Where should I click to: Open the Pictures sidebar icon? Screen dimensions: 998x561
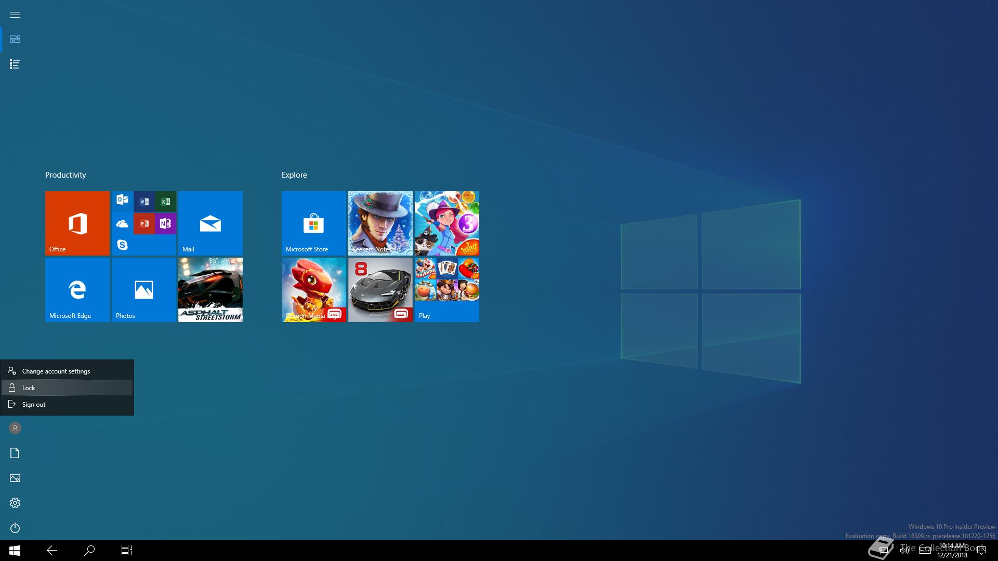15,478
